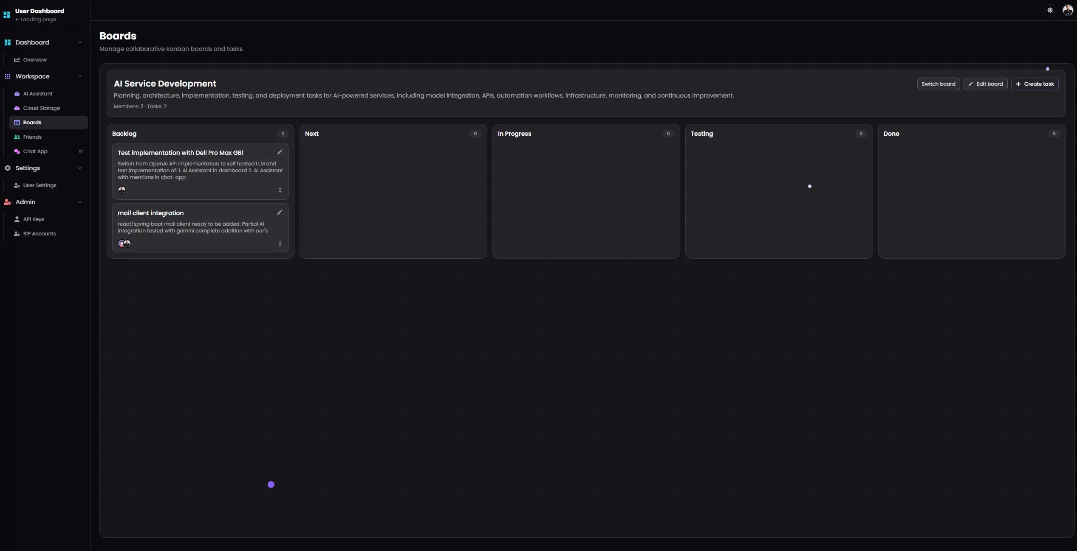
Task: Collapse the Dashboard section chevron
Action: (x=80, y=42)
